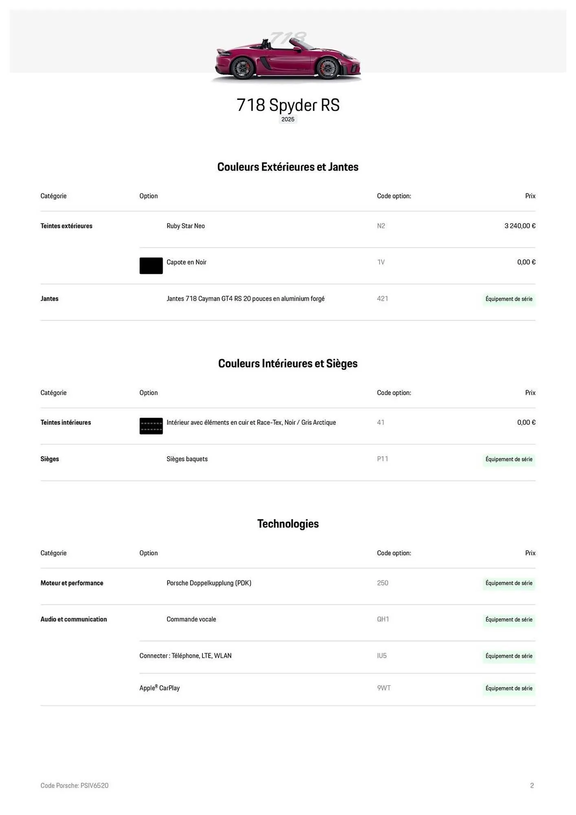576x815 pixels.
Task: Select the Ruby Star Neo option text
Action: 186,226
